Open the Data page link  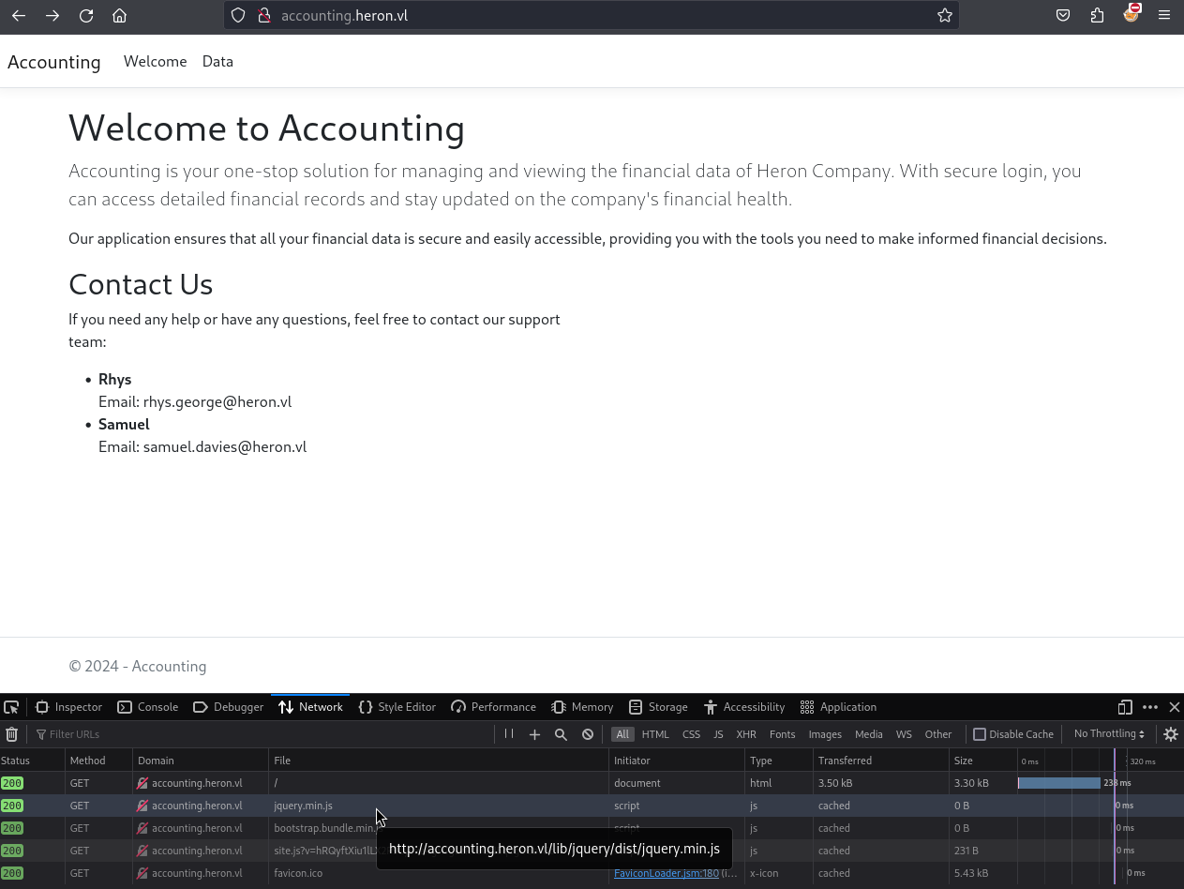click(x=217, y=61)
